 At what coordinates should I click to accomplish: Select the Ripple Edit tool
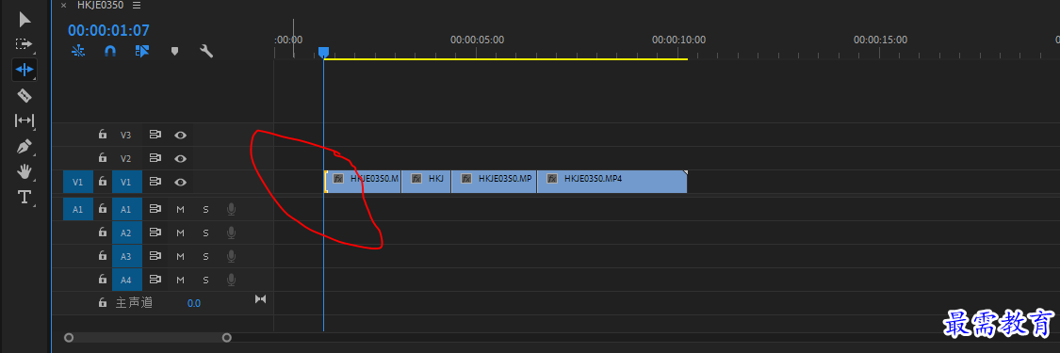[24, 70]
